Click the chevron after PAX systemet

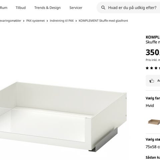pyautogui.click(x=47, y=21)
